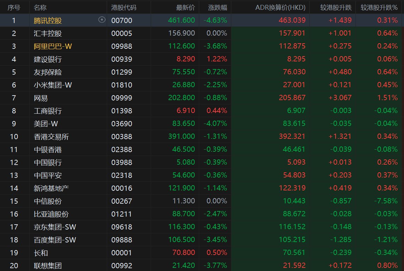Select the 汇丰控股 row

tap(202, 33)
